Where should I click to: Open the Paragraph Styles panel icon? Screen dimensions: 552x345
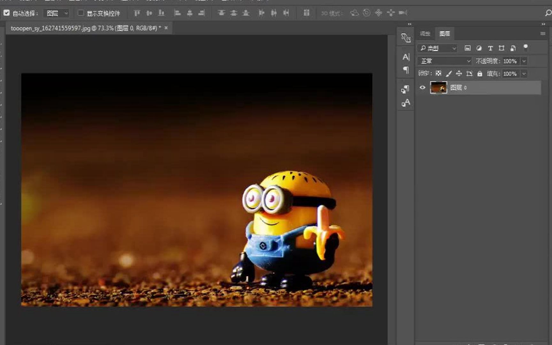click(x=405, y=89)
